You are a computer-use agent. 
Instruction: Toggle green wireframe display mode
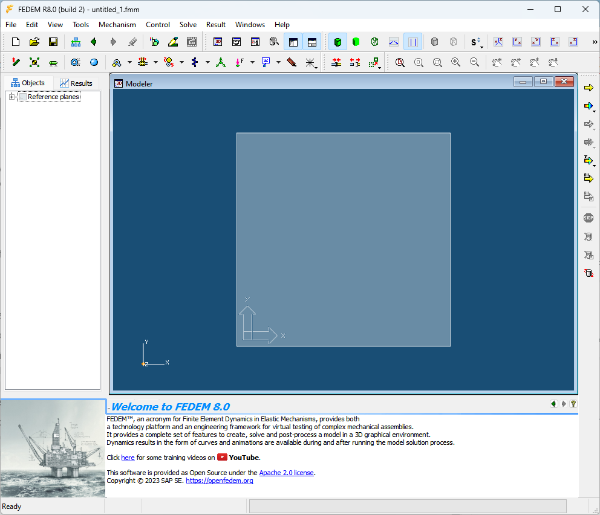[375, 42]
